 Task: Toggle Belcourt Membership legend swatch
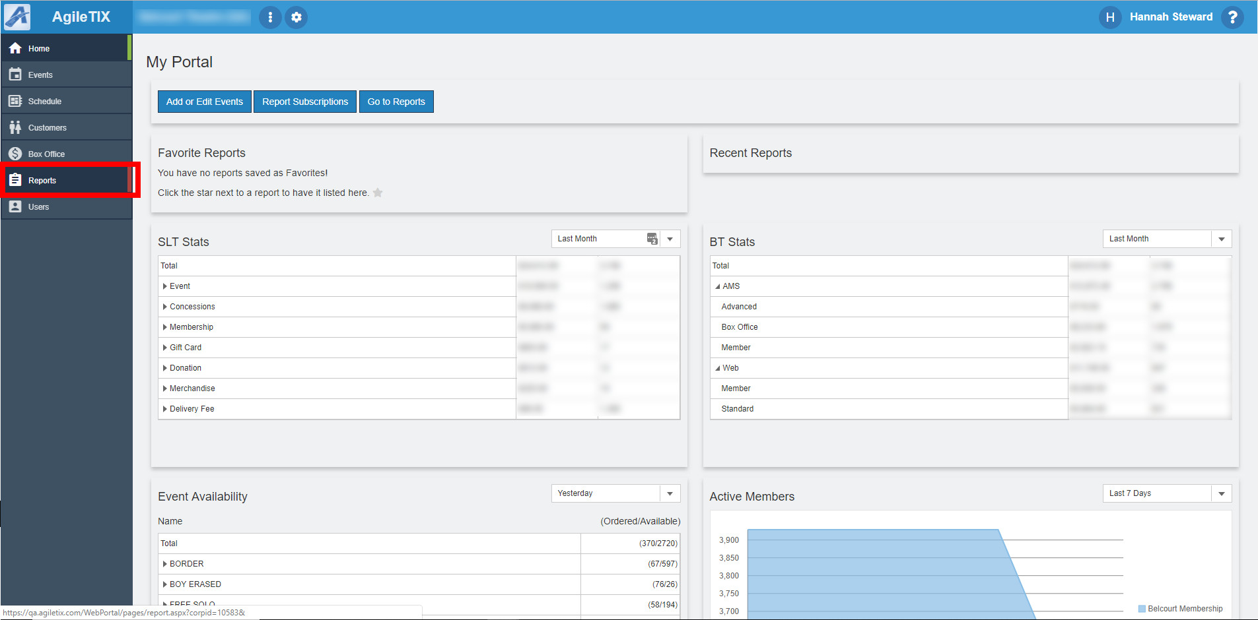point(1142,609)
